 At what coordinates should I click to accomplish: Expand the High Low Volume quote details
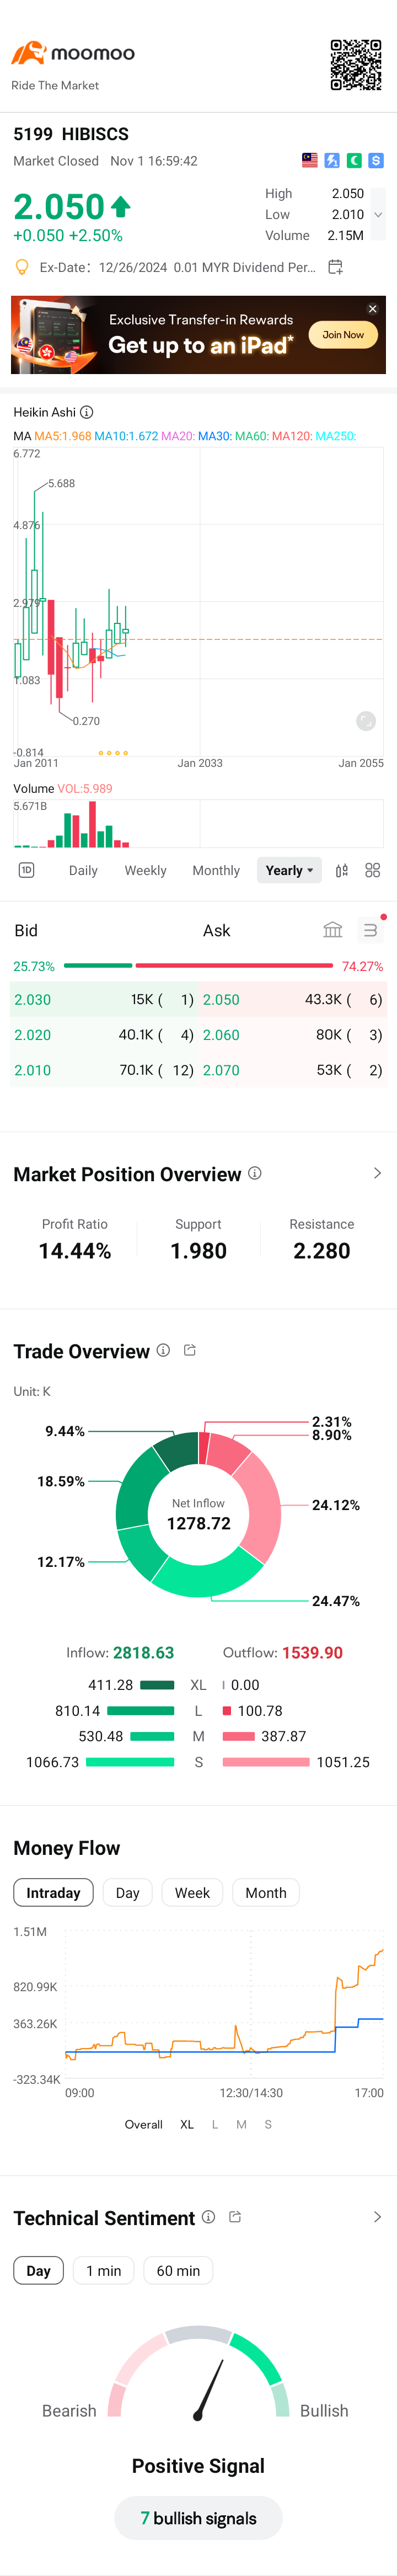pyautogui.click(x=378, y=214)
